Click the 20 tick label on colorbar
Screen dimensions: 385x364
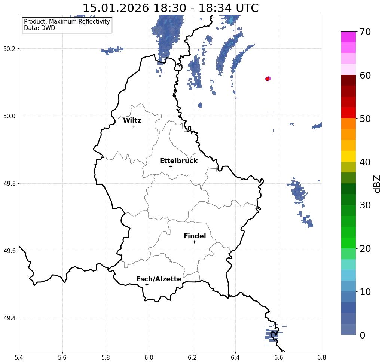pyautogui.click(x=365, y=249)
